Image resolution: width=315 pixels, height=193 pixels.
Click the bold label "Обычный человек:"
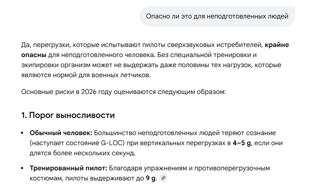[x=60, y=133]
